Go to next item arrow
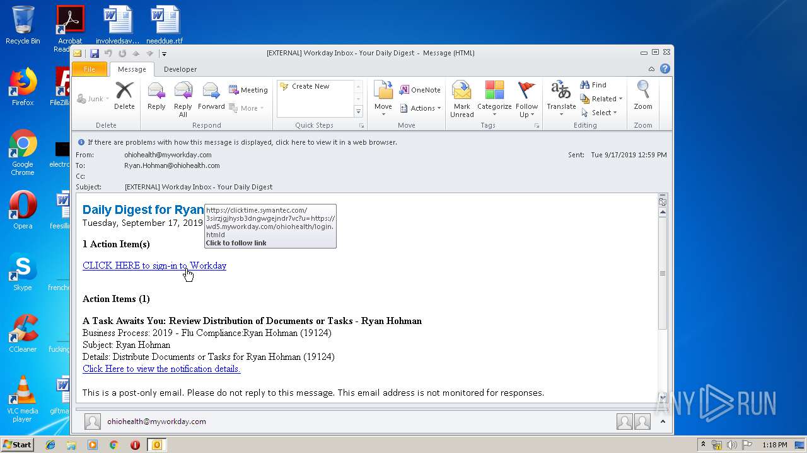Screen dimensions: 807x453 coord(149,53)
